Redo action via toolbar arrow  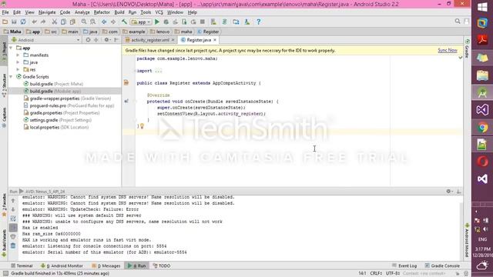pos(43,22)
